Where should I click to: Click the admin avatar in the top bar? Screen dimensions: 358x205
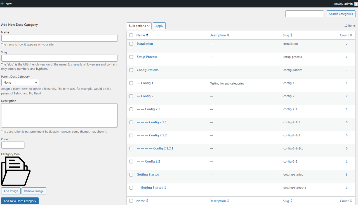tap(355, 4)
